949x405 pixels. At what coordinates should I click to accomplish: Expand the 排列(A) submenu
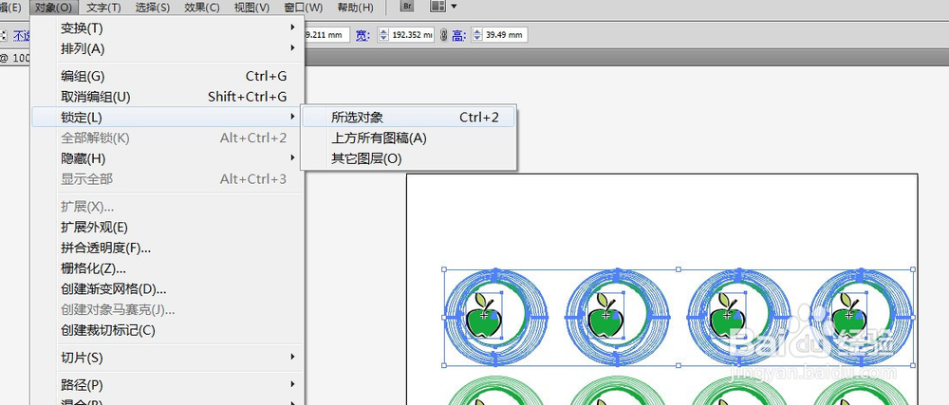(x=168, y=48)
